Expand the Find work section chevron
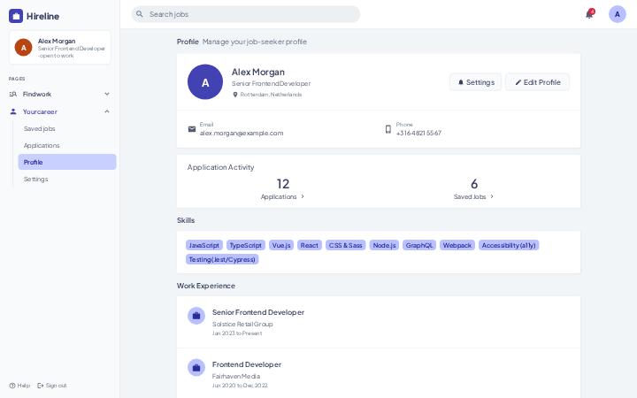The width and height of the screenshot is (637, 398). (x=107, y=94)
